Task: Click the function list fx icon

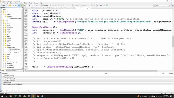Action: tap(32, 5)
